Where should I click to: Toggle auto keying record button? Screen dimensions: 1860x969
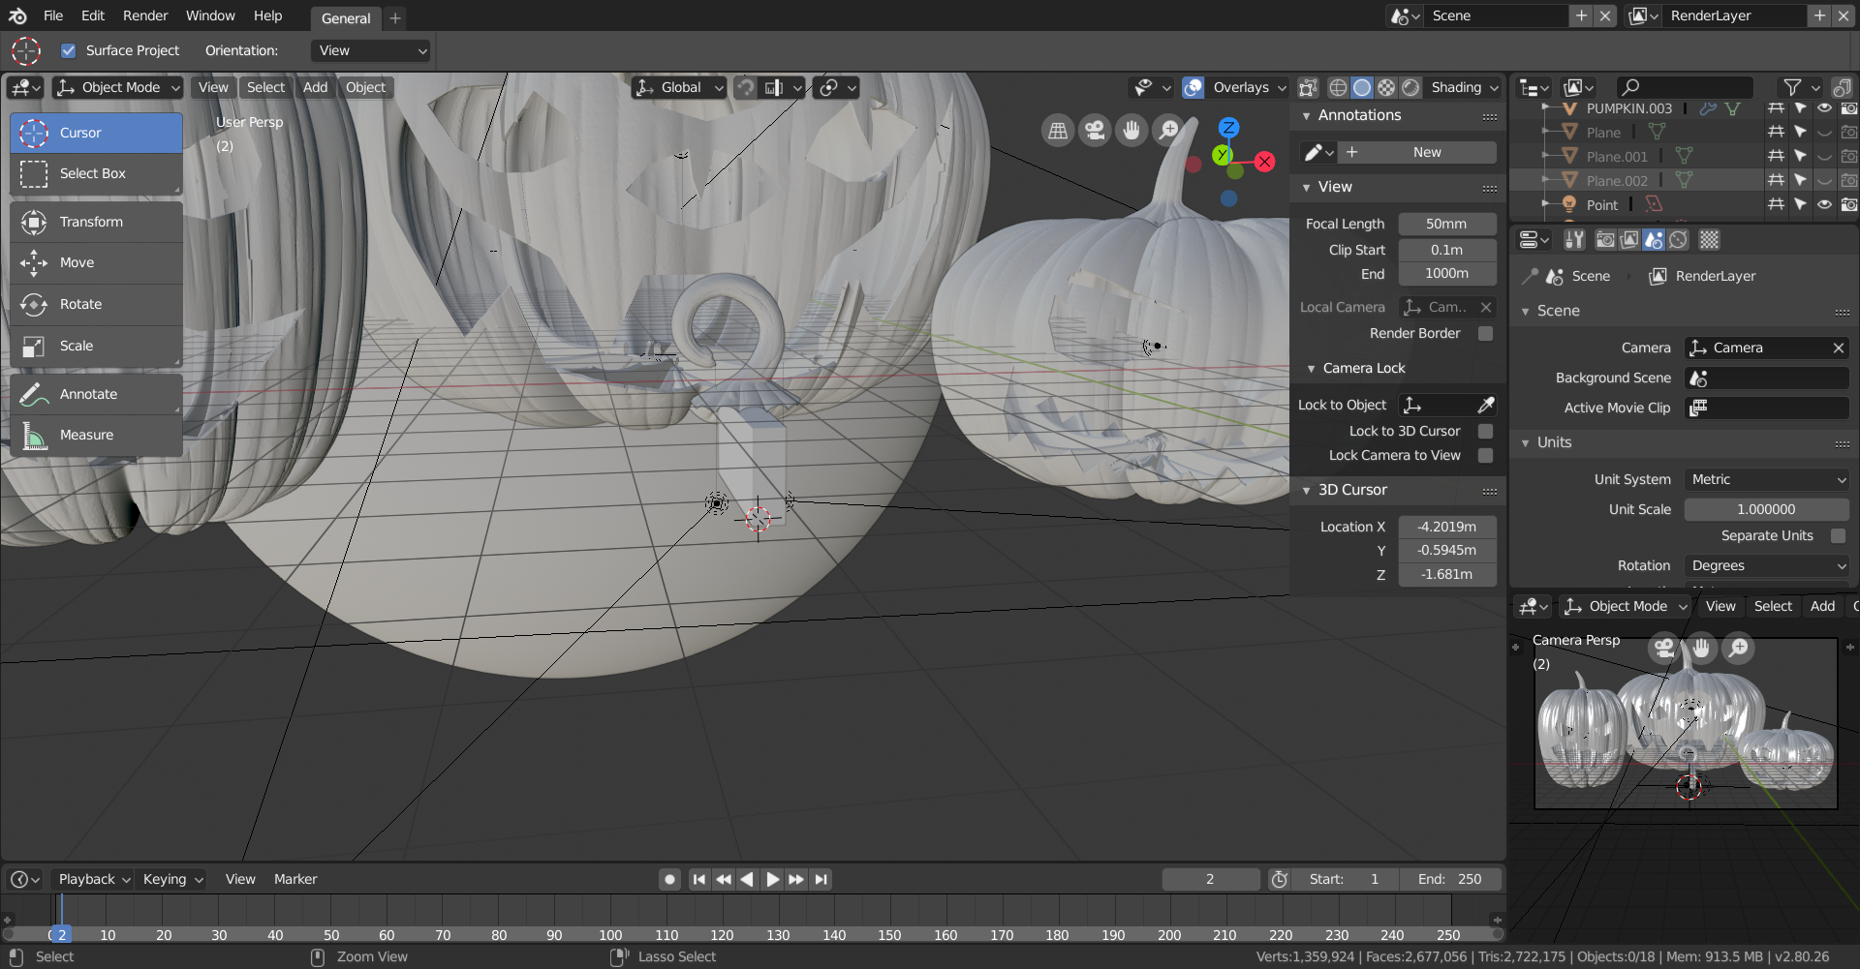[669, 879]
